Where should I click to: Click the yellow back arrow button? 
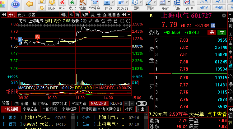[29, 4]
